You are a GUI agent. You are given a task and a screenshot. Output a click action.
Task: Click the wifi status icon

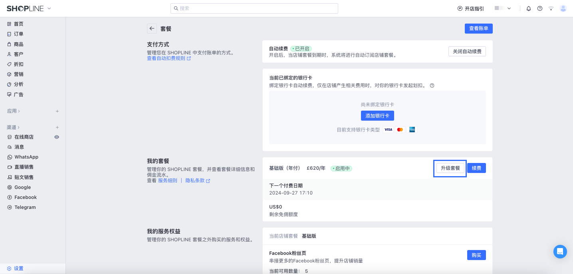pos(551,8)
